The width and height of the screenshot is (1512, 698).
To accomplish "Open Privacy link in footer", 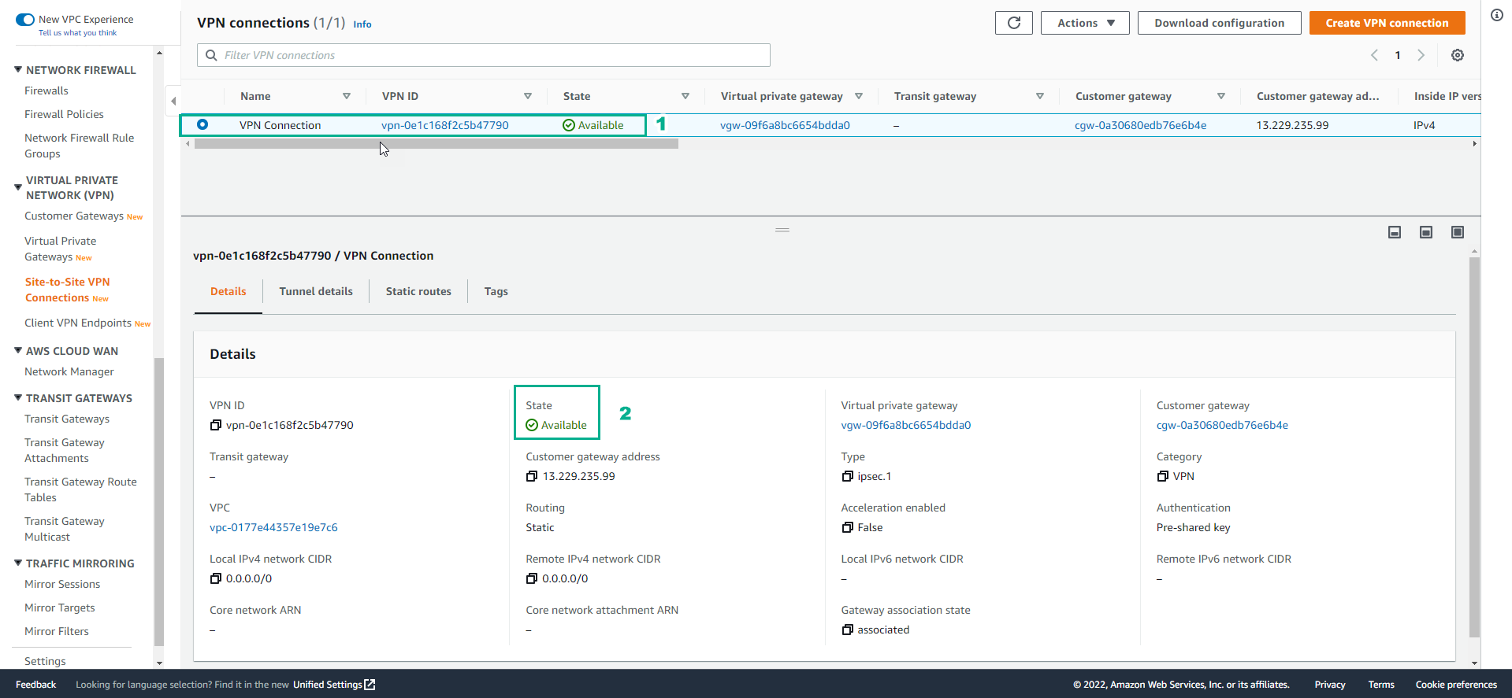I will point(1330,685).
